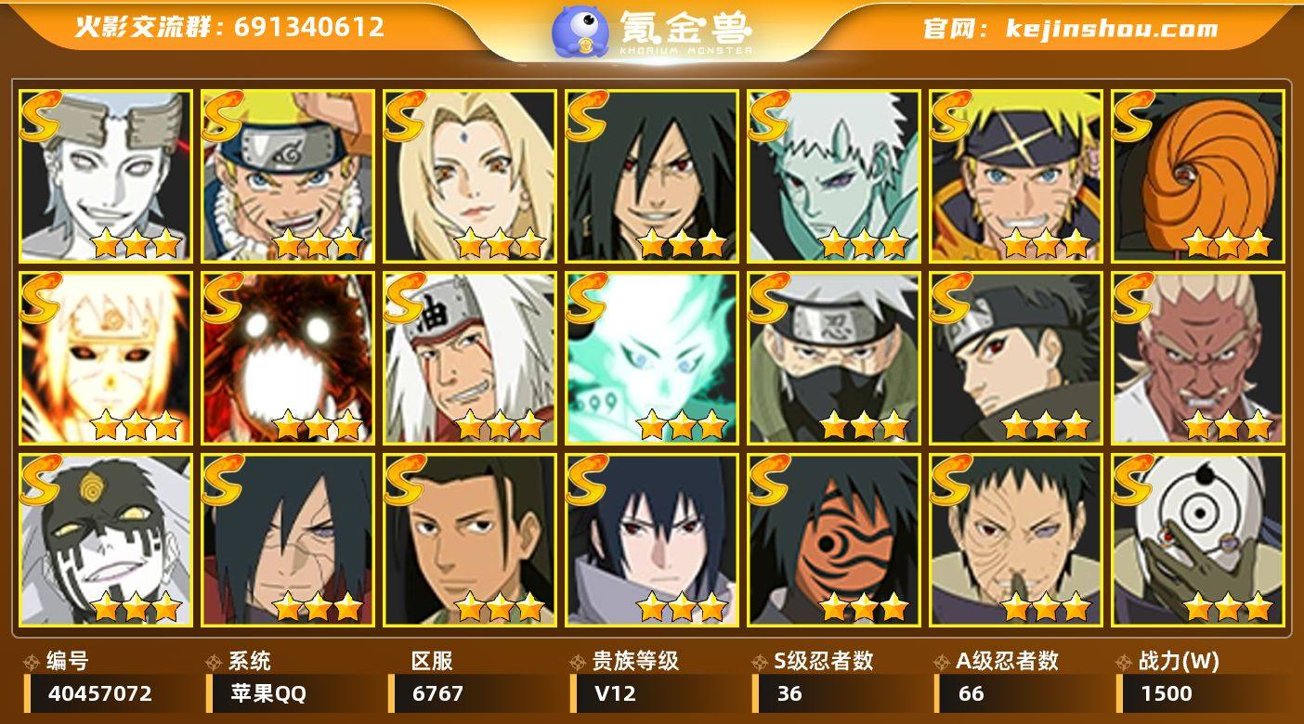Select the glowing teal Susanoo portrait
This screenshot has height=724, width=1304.
652,357
